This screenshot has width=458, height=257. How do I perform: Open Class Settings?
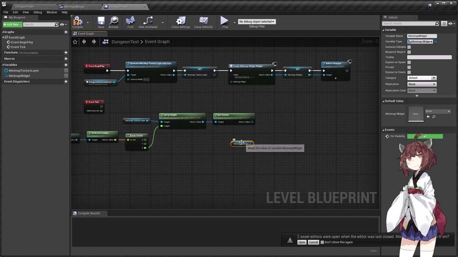coord(181,21)
